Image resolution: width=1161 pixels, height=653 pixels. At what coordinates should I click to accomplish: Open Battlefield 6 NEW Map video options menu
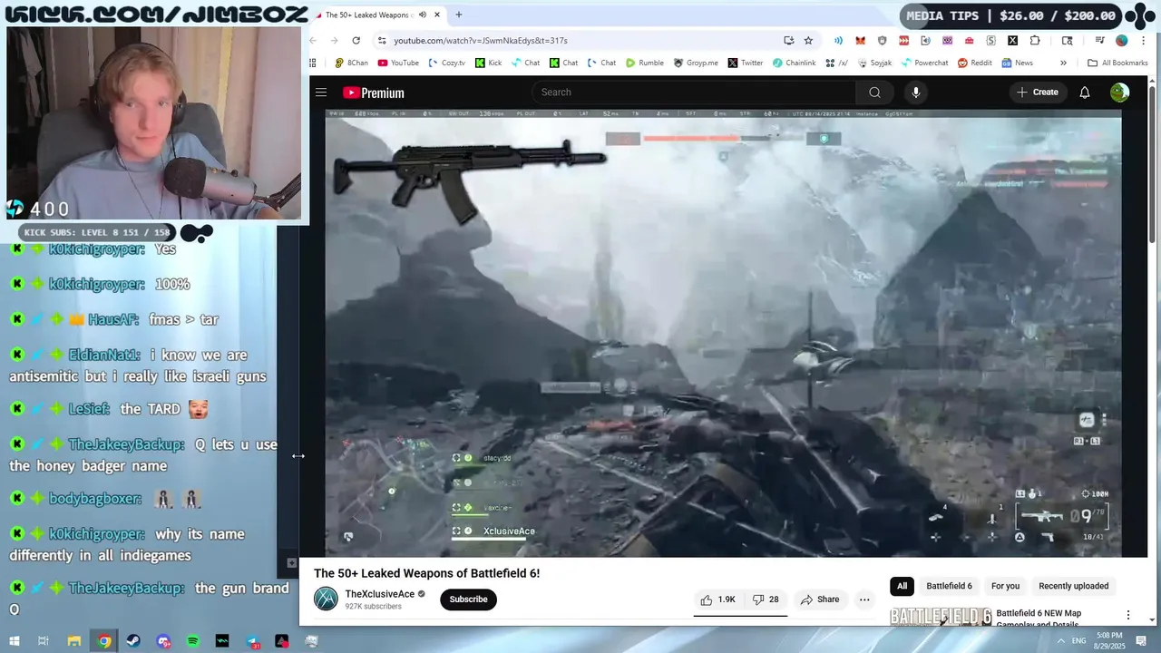(x=1128, y=615)
